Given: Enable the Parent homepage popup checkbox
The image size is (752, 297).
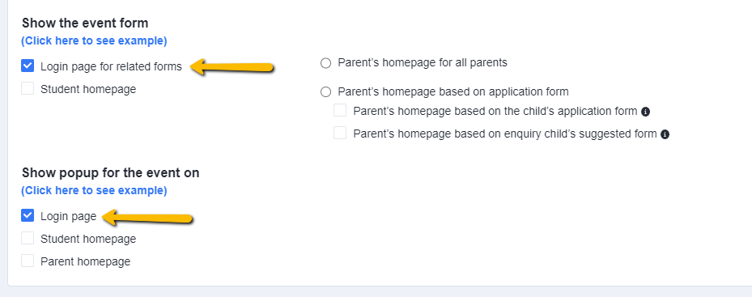Looking at the screenshot, I should [28, 261].
